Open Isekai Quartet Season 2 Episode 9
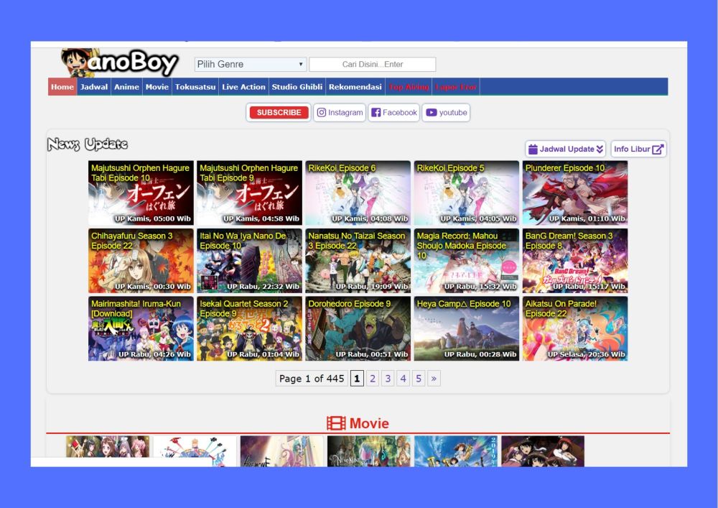 point(250,328)
